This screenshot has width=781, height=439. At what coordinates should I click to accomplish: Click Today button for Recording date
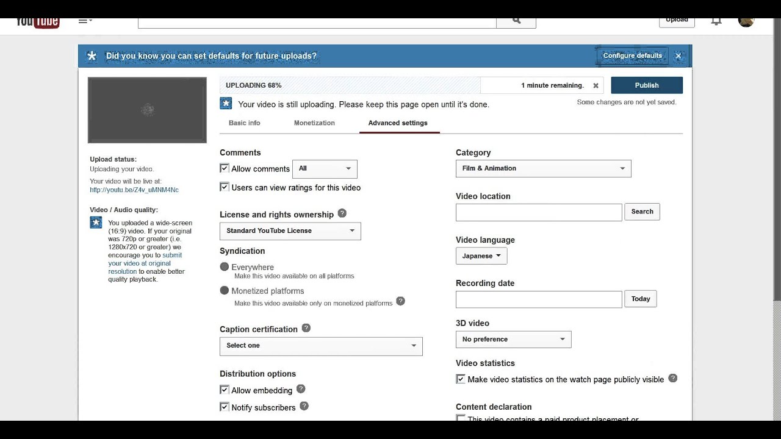point(641,299)
